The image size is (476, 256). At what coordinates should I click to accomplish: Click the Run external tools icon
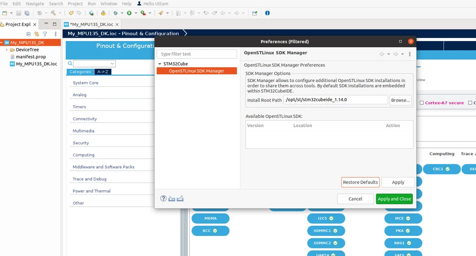143,13
